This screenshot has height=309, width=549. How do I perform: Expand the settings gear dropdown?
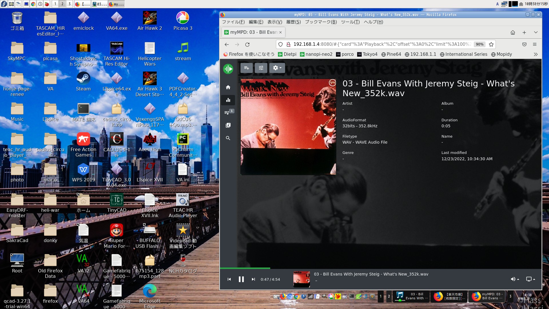[x=277, y=68]
